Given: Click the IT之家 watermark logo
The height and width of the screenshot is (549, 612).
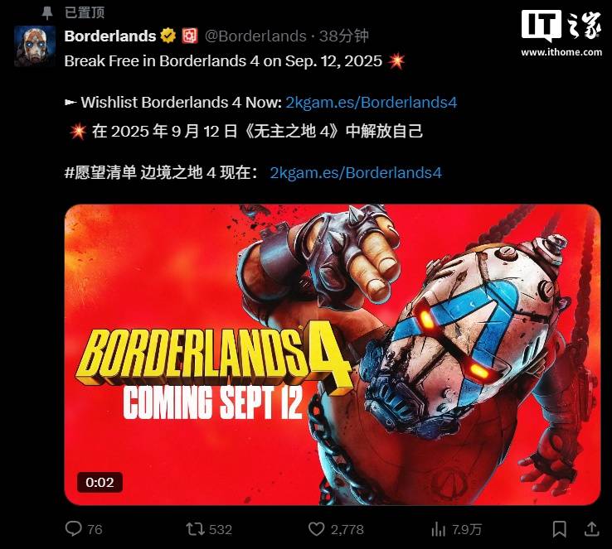Looking at the screenshot, I should [x=561, y=26].
